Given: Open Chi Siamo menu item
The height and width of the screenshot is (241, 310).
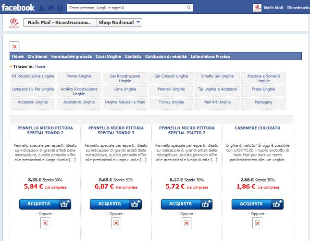Looking at the screenshot, I should (37, 56).
